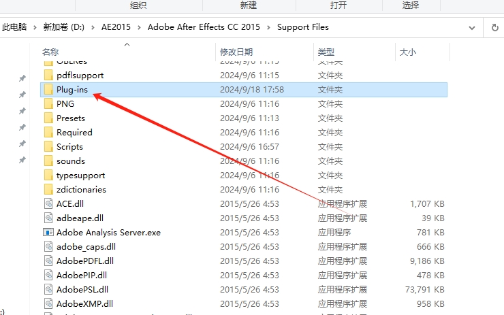This screenshot has width=504, height=315.
Task: Click the sounds folder icon
Action: (x=48, y=161)
